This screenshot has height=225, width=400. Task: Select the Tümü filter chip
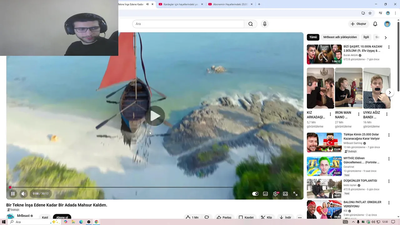pyautogui.click(x=313, y=37)
